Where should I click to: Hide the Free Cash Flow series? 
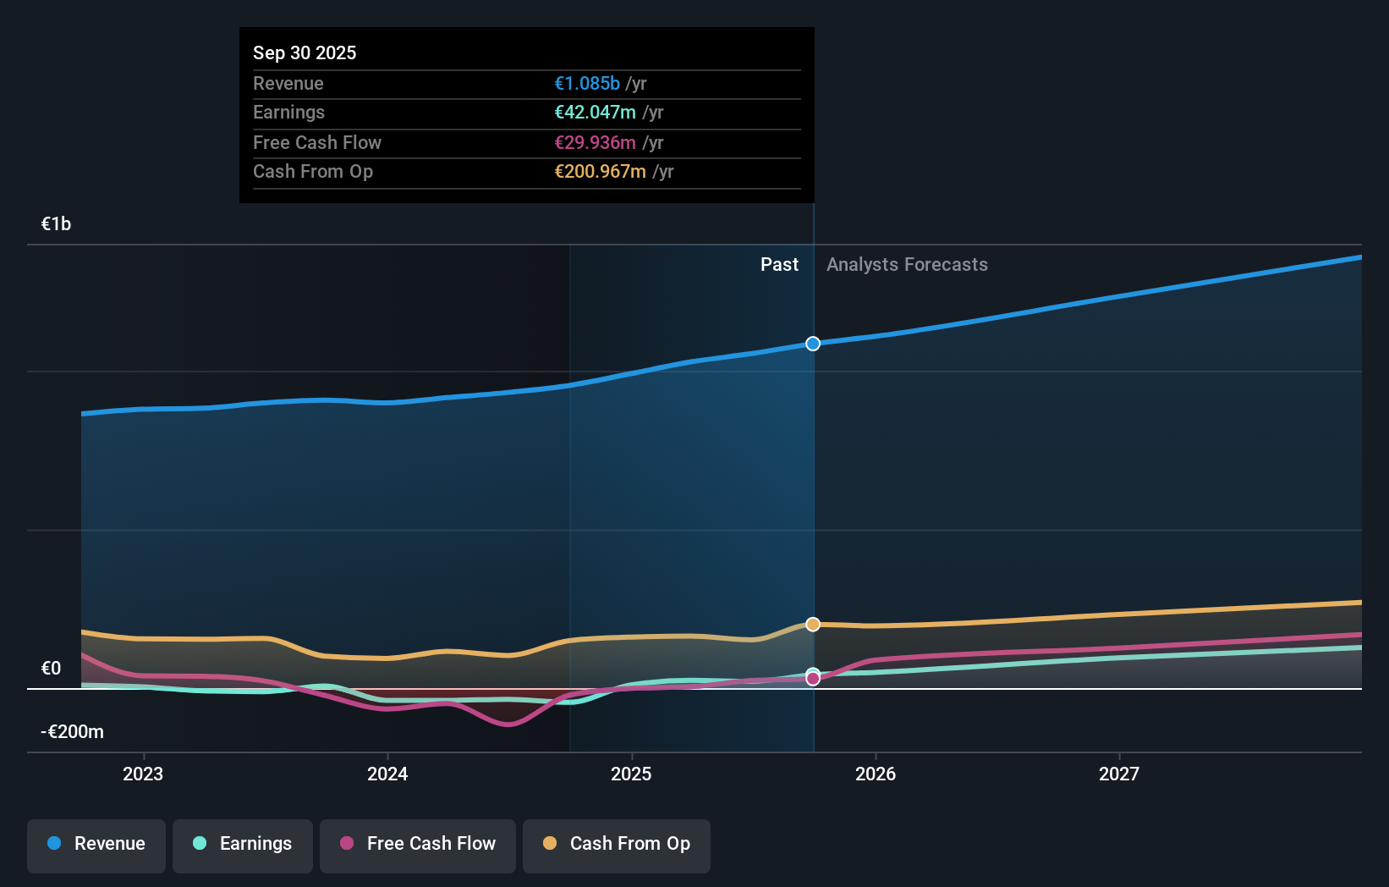point(417,844)
